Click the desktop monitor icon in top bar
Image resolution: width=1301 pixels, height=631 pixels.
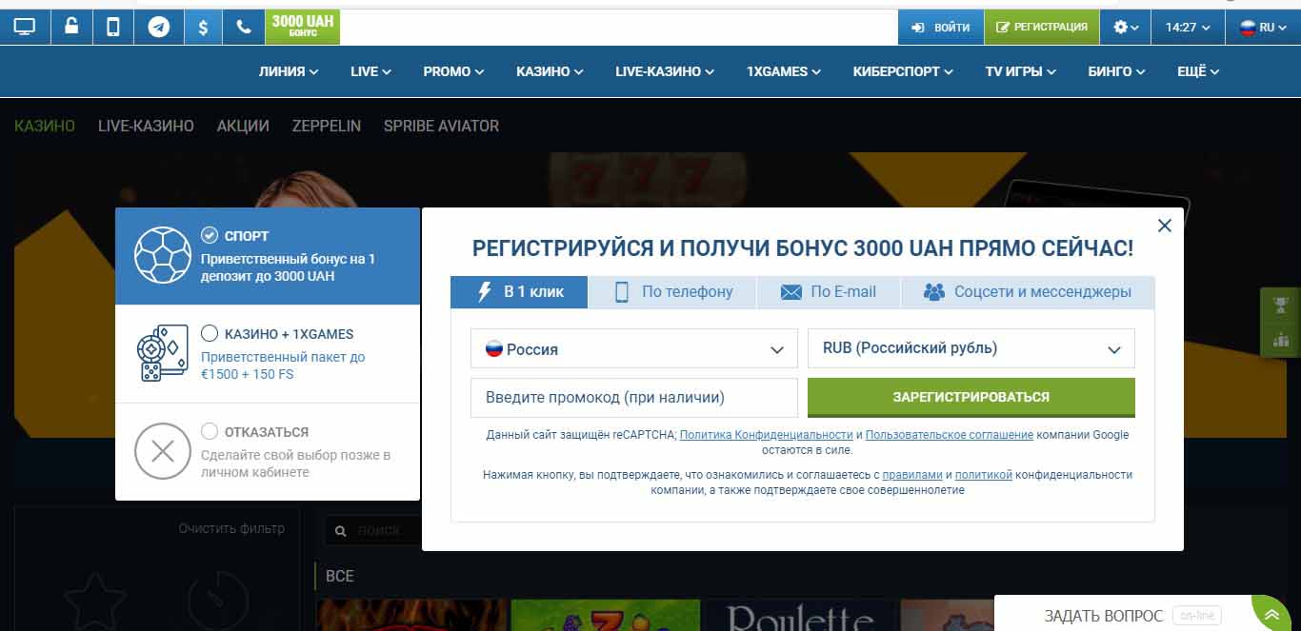[24, 28]
